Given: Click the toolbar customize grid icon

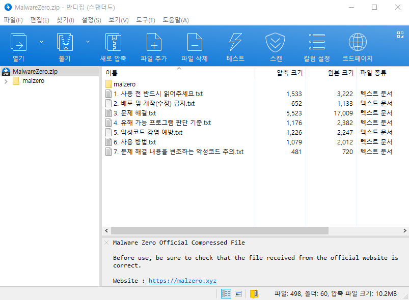Looking at the screenshot, I should point(400,35).
